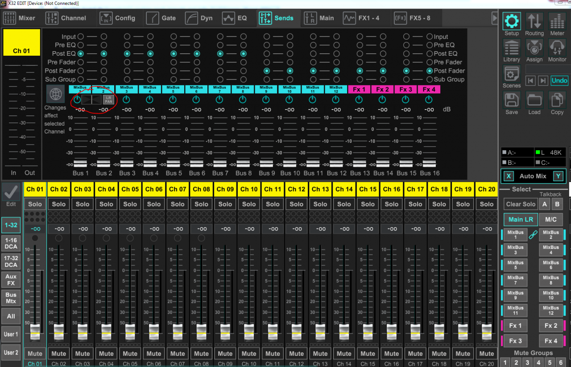Show the Bus Mtx layer
This screenshot has height=367, width=571.
[11, 298]
